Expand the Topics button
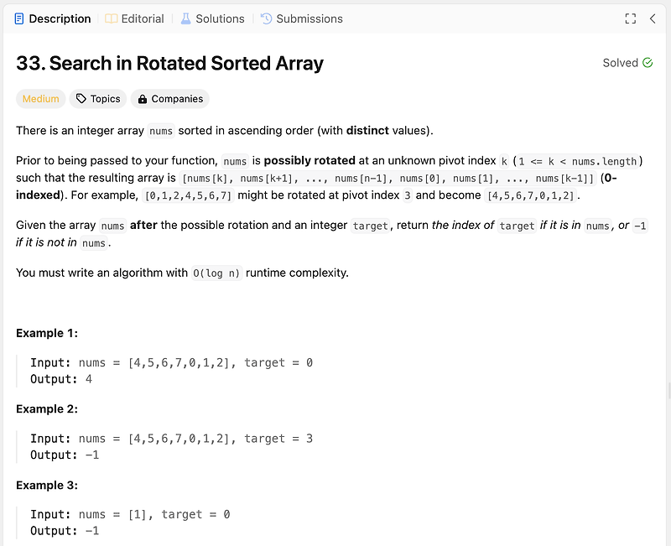The image size is (671, 546). pyautogui.click(x=98, y=99)
